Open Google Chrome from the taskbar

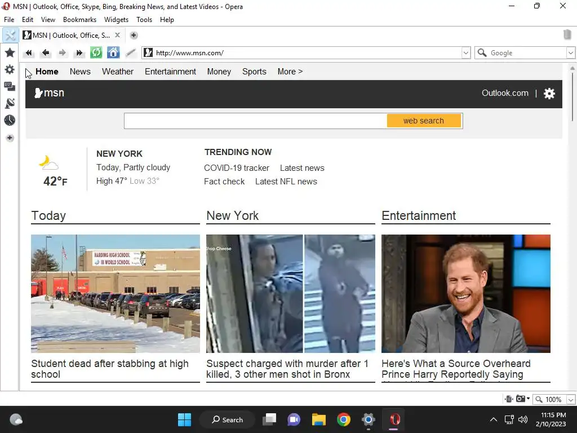click(x=344, y=419)
